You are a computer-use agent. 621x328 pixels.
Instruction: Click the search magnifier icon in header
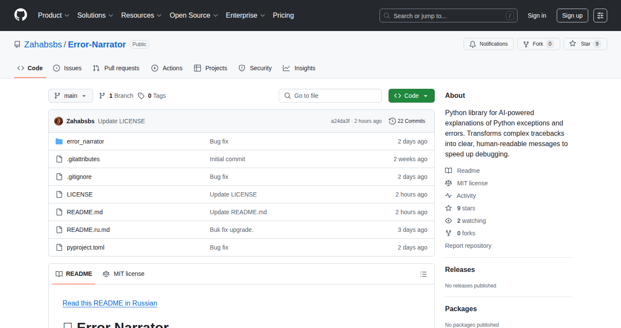387,16
